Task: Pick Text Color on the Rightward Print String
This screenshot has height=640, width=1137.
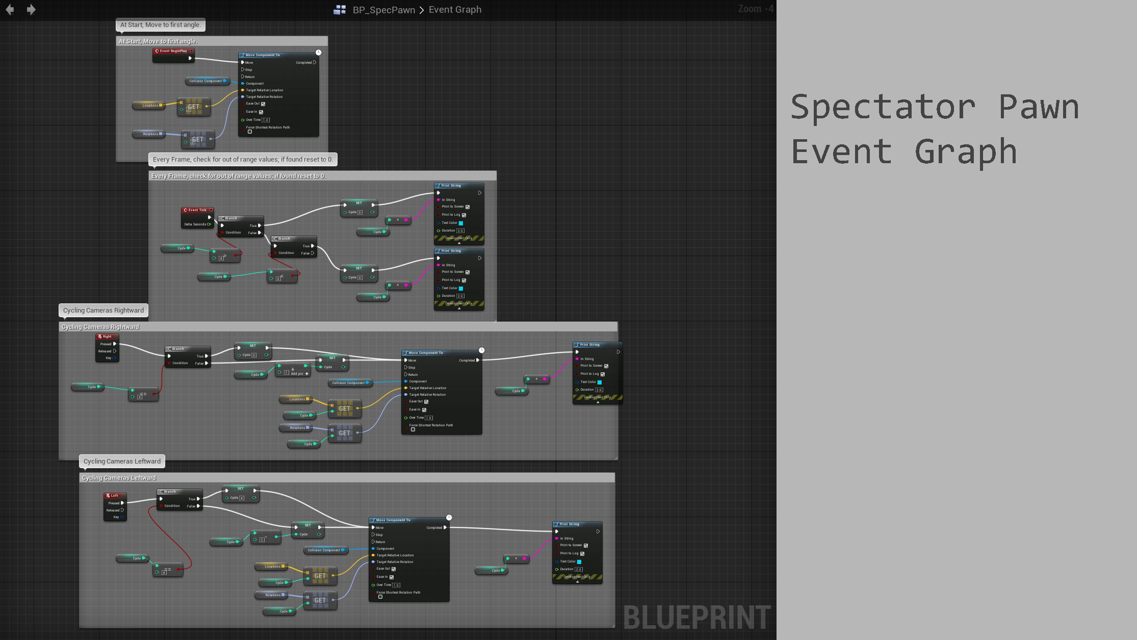Action: [x=600, y=382]
